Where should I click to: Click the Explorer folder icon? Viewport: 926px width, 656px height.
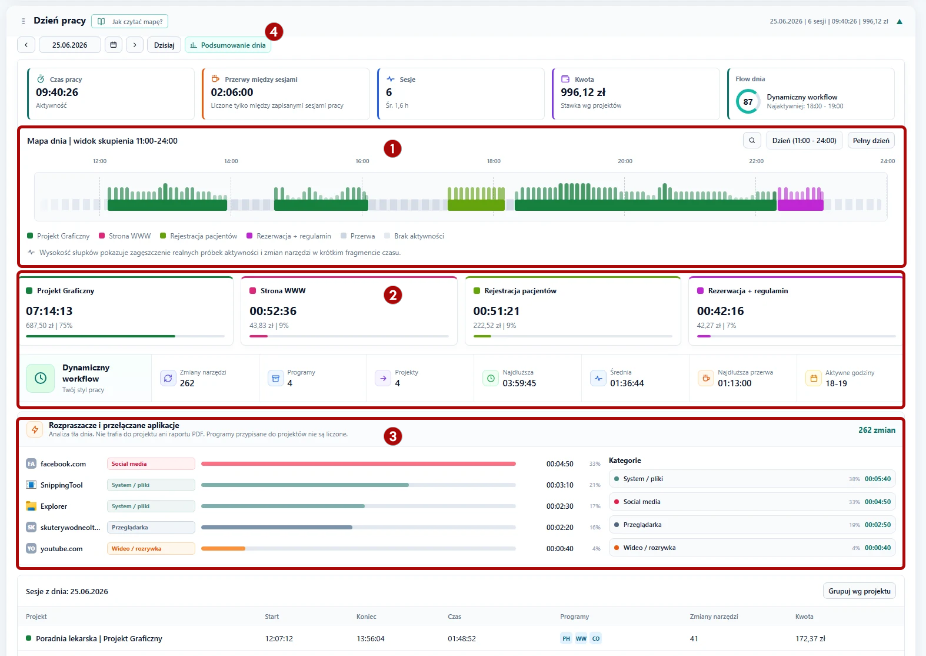point(31,506)
